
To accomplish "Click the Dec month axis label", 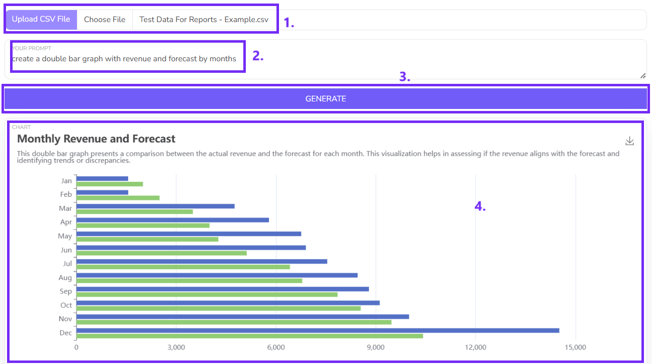I will [x=65, y=332].
